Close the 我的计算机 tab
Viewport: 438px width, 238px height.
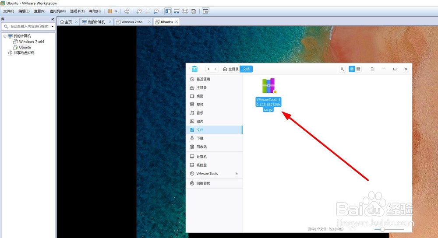[110, 22]
